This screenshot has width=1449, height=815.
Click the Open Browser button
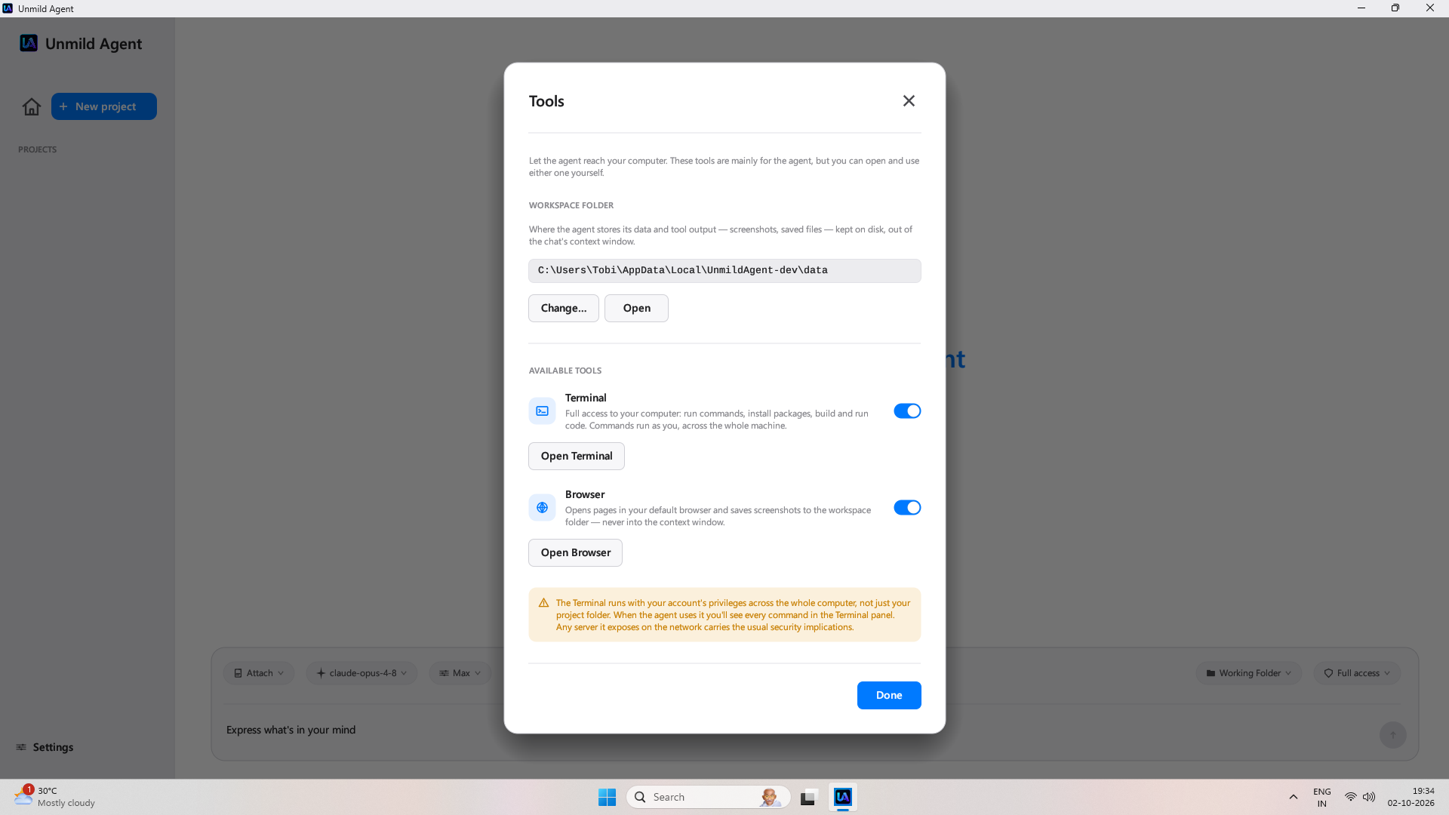[575, 552]
